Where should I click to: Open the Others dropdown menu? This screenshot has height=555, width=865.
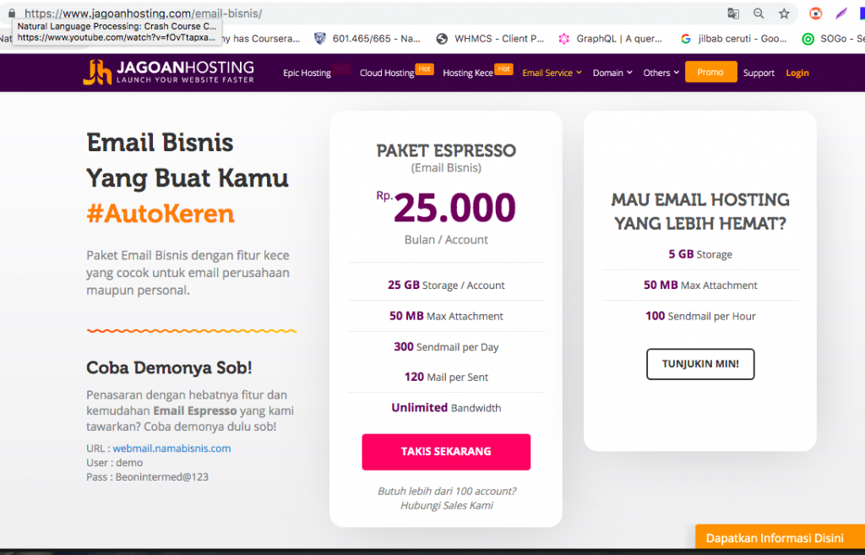click(x=661, y=73)
